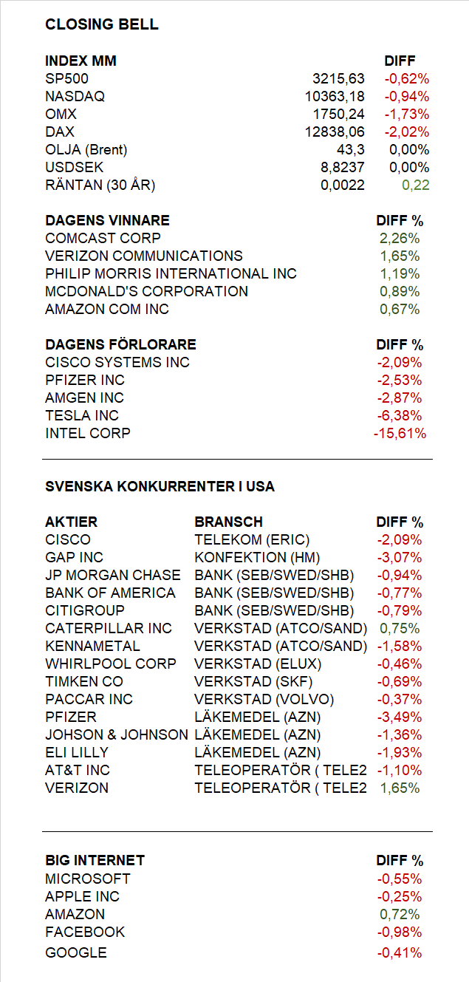Select the GOOGLE row label
This screenshot has height=982, width=469.
tap(76, 953)
